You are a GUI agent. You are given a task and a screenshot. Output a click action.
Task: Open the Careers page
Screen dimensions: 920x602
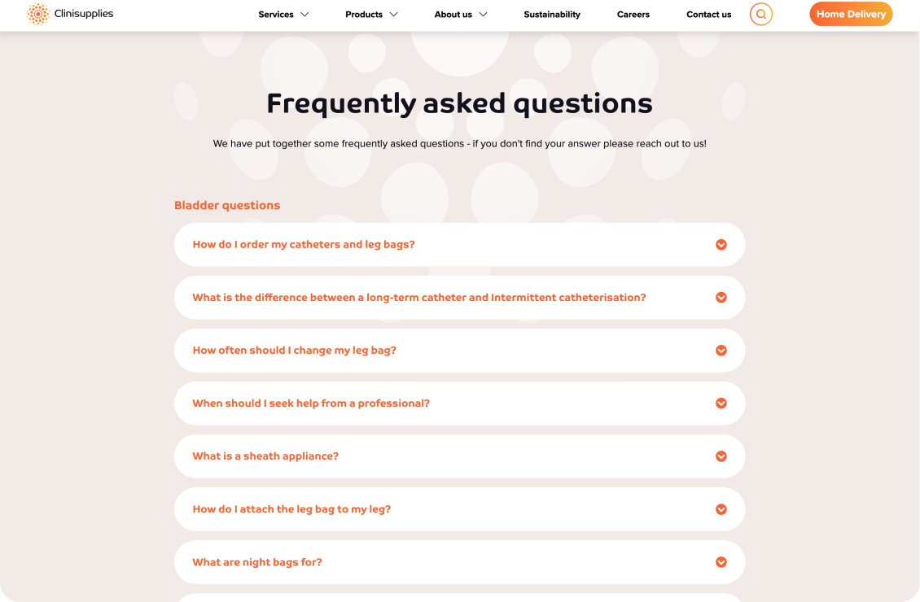click(x=633, y=15)
